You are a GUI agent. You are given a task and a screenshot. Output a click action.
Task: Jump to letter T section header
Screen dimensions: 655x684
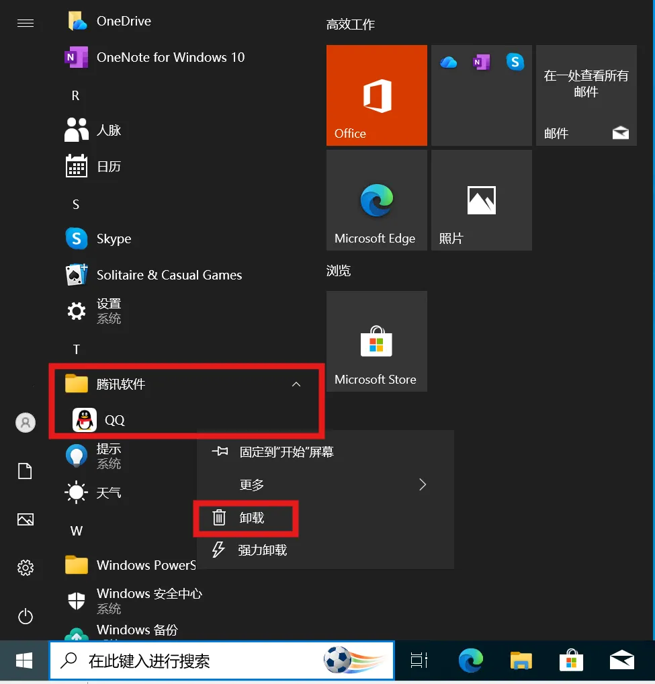pos(77,349)
